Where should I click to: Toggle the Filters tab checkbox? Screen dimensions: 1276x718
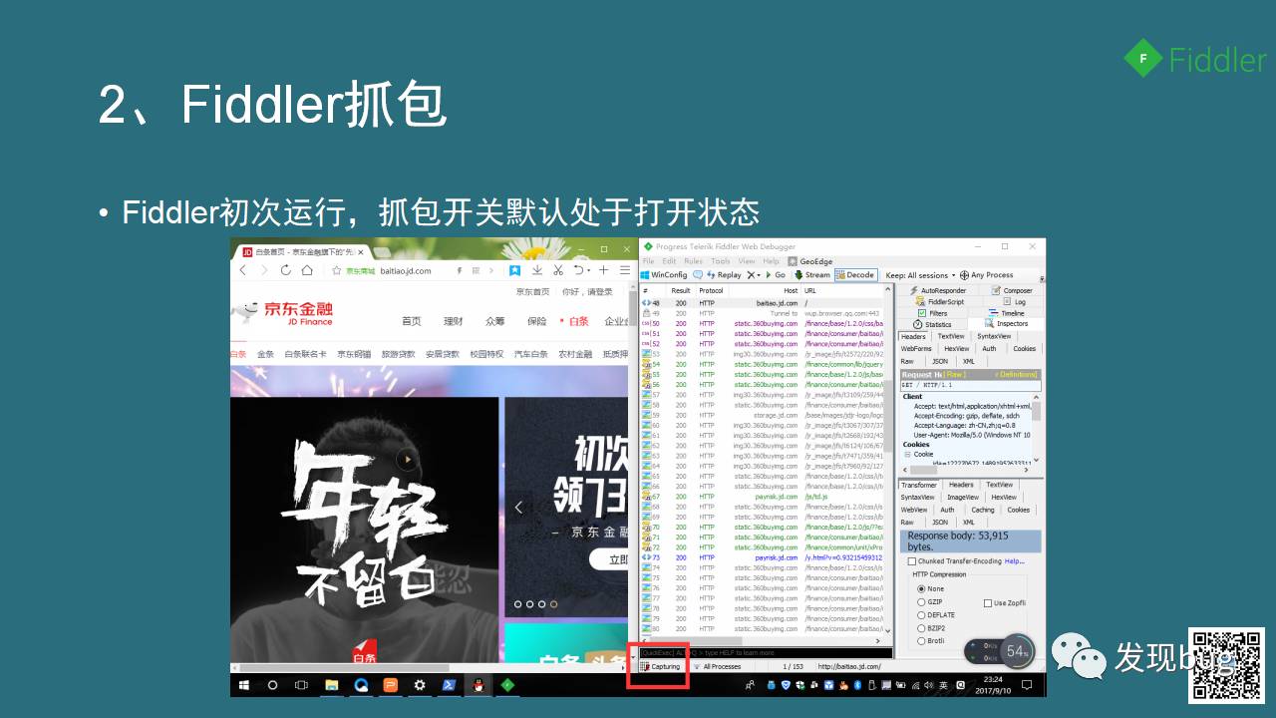[x=922, y=313]
